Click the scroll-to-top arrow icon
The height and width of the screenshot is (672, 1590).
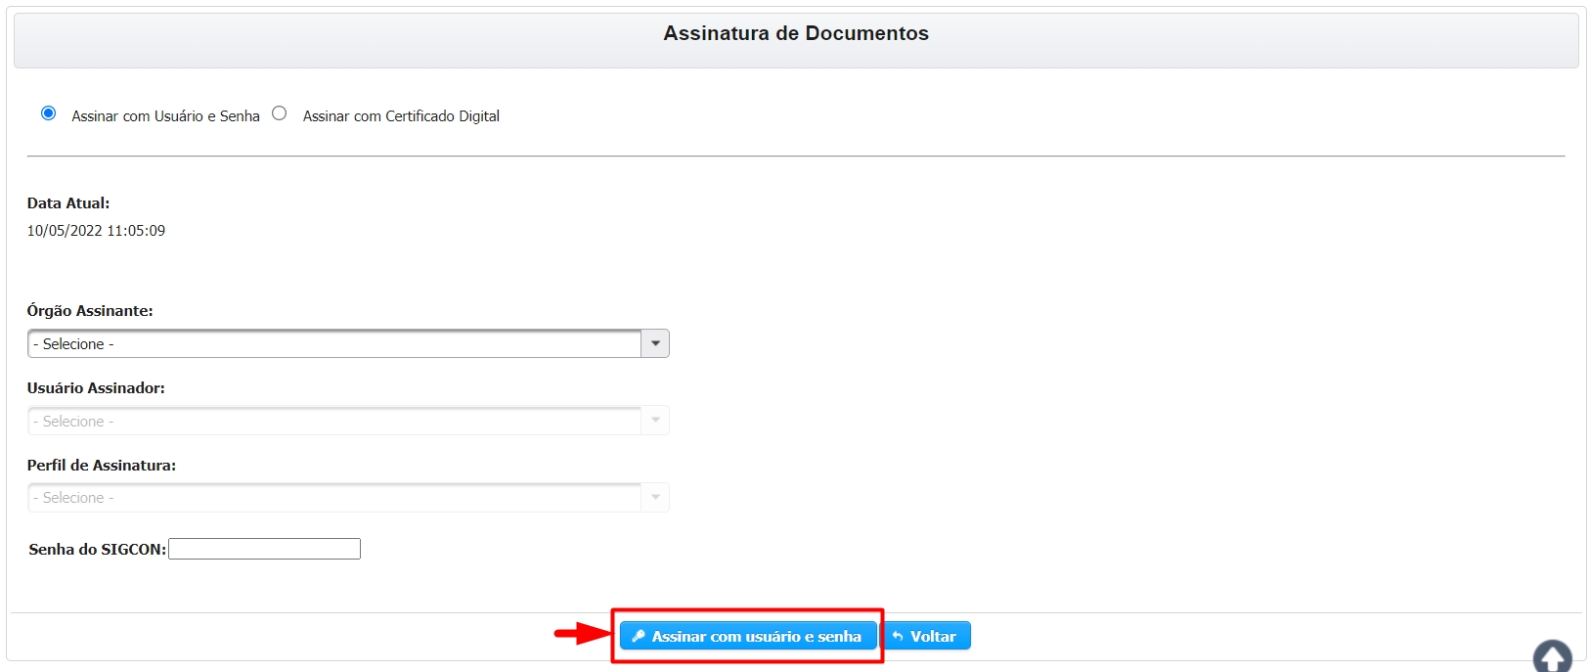[1551, 656]
